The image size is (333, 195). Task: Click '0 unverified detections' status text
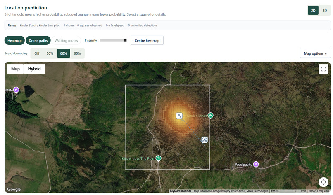(x=143, y=26)
